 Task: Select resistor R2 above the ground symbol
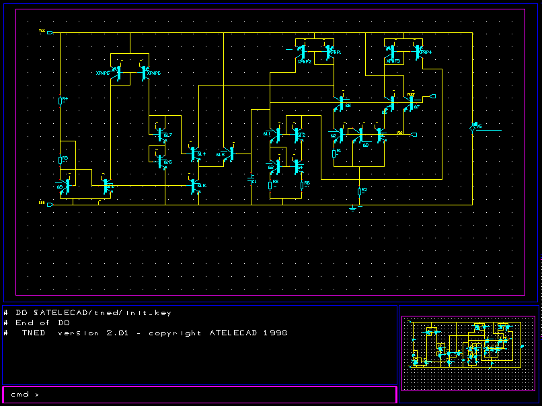point(360,191)
